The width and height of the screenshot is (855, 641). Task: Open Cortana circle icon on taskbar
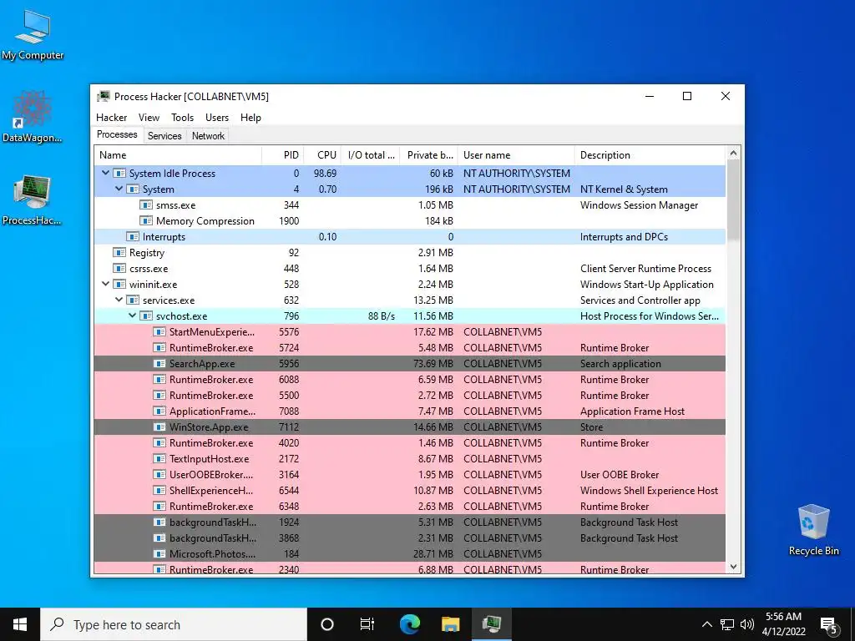click(x=327, y=624)
